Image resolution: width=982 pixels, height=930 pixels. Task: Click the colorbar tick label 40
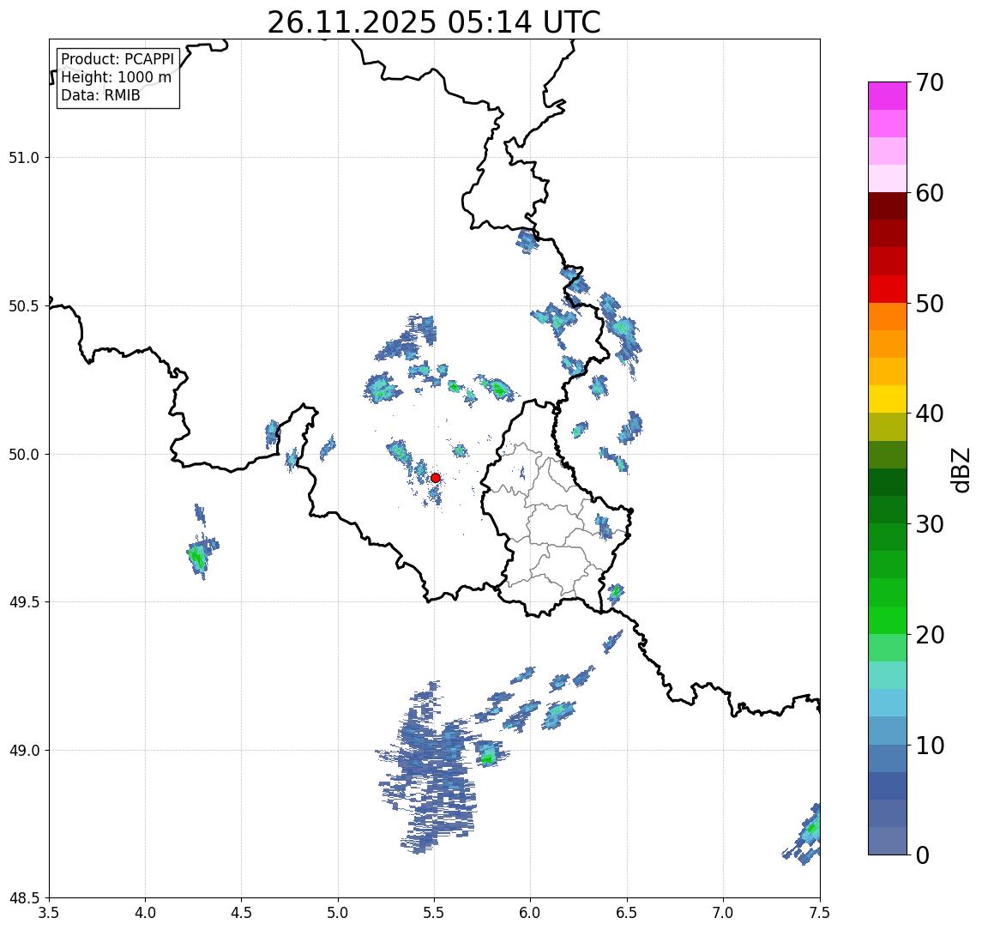pyautogui.click(x=930, y=414)
